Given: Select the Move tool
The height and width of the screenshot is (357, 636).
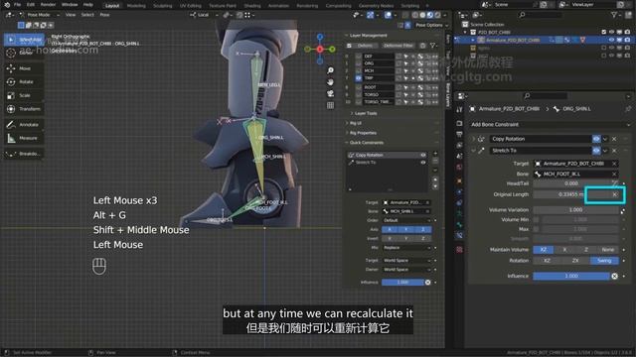Looking at the screenshot, I should (x=24, y=68).
